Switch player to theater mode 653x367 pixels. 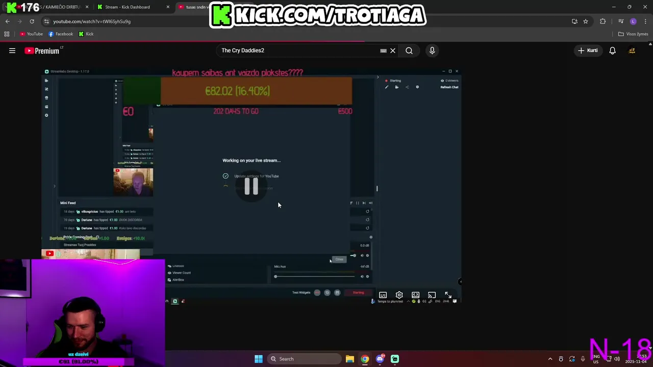pyautogui.click(x=416, y=295)
